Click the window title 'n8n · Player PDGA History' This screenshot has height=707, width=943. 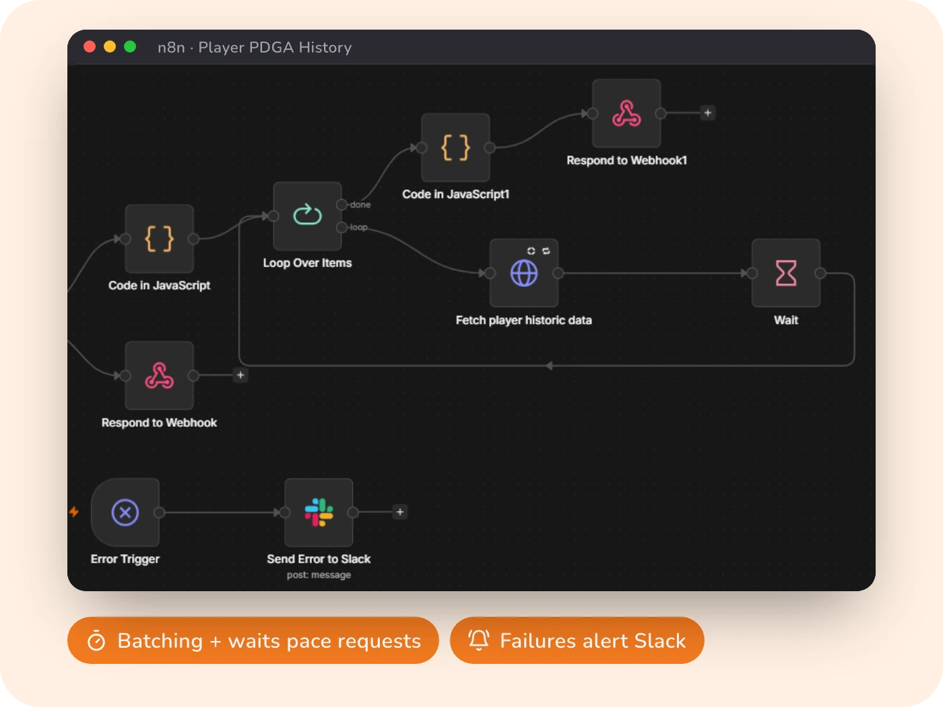tap(255, 47)
